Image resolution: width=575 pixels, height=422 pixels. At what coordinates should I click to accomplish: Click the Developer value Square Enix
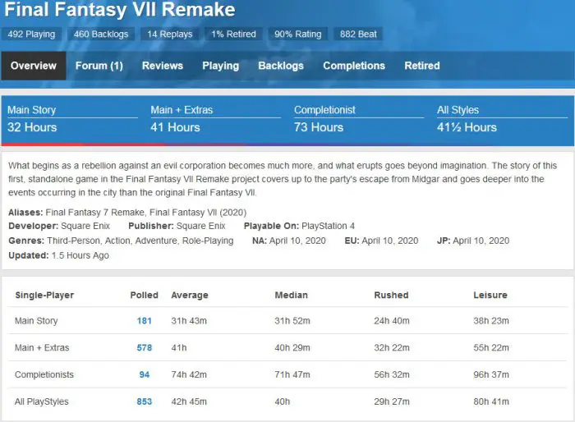tap(85, 226)
